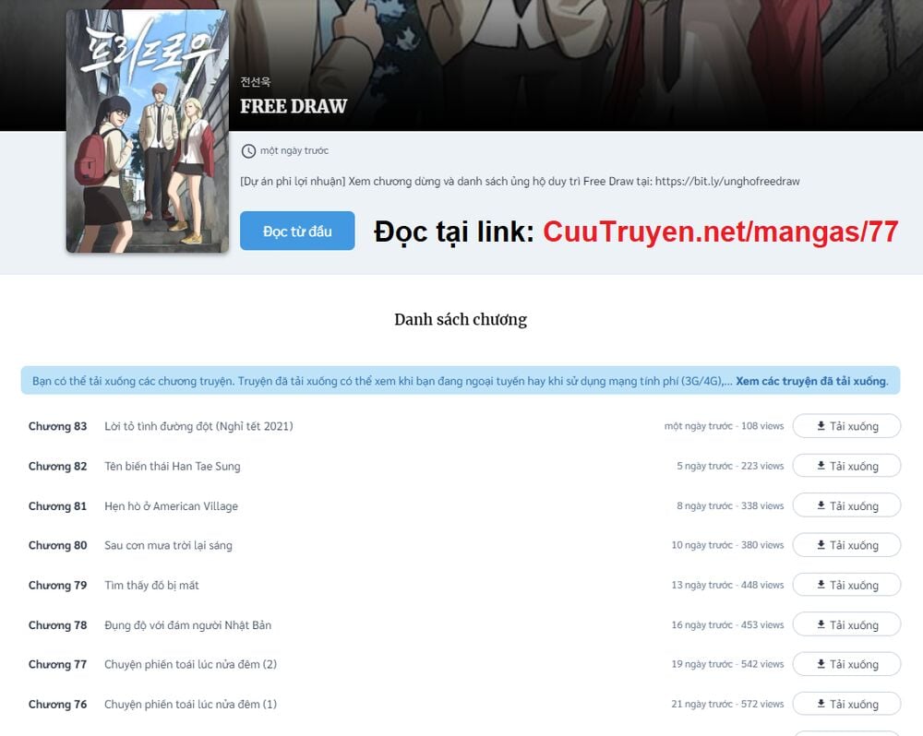Open chapter 'Tên biến thái Han Tae Sung'
The width and height of the screenshot is (923, 736).
[x=172, y=466]
